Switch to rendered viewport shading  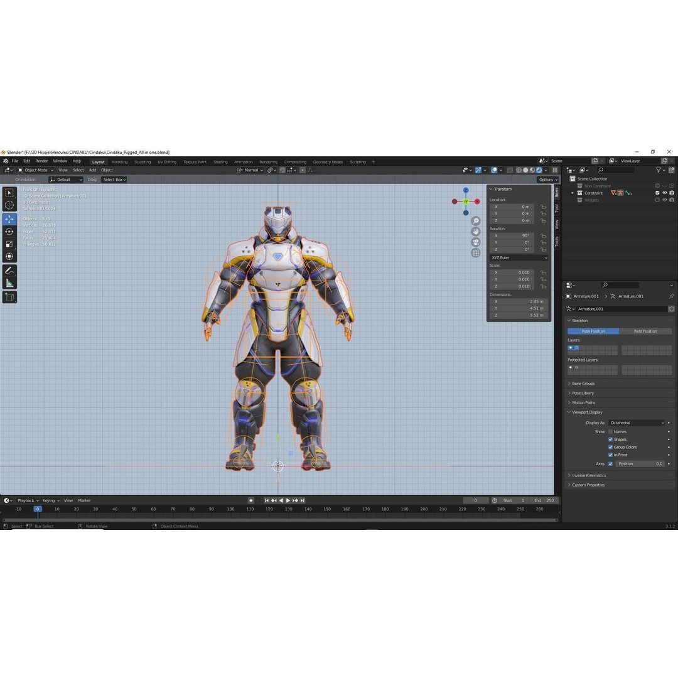[539, 170]
